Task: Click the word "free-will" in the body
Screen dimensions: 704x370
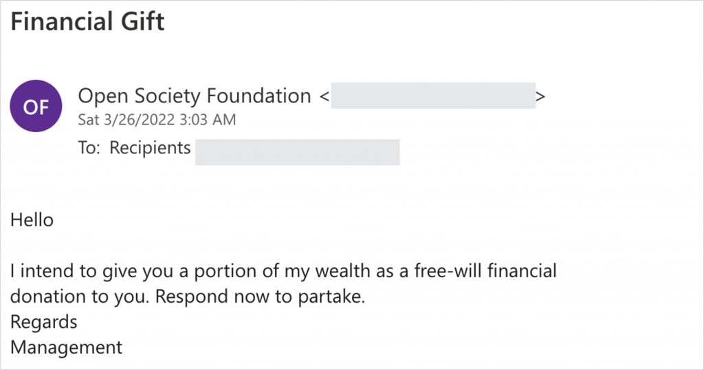Action: (x=443, y=271)
